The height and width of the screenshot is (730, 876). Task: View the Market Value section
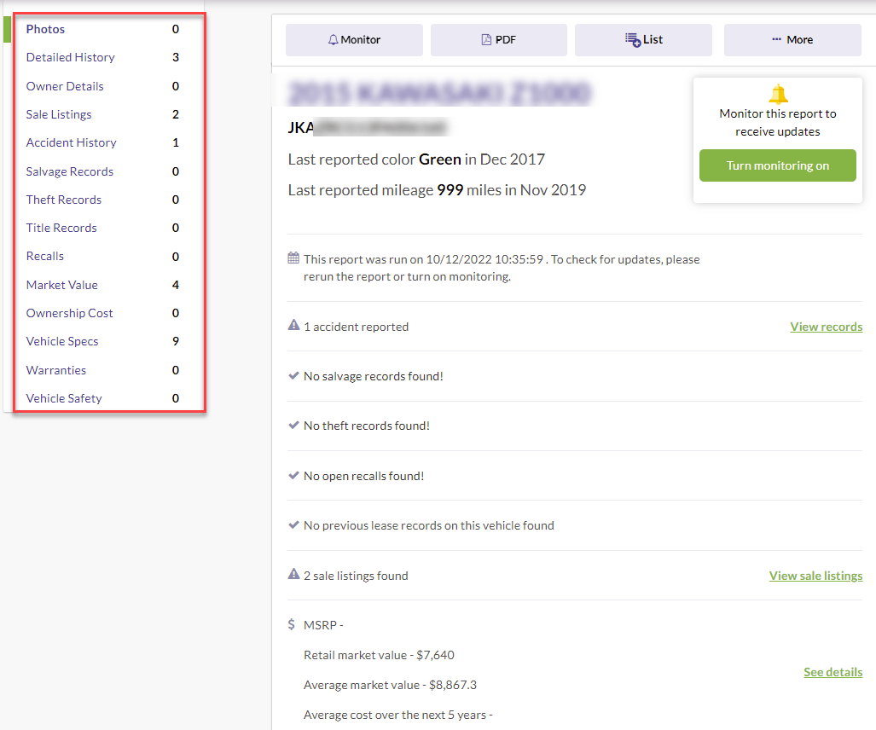62,285
